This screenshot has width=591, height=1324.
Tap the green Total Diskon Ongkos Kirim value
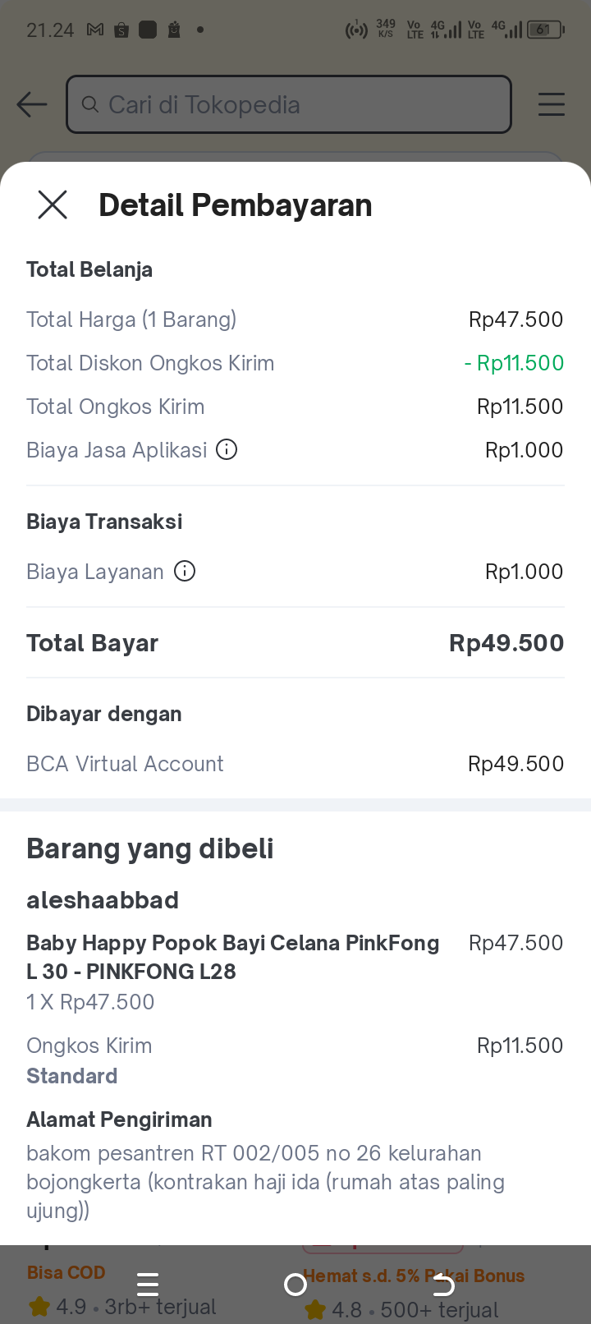(x=514, y=363)
